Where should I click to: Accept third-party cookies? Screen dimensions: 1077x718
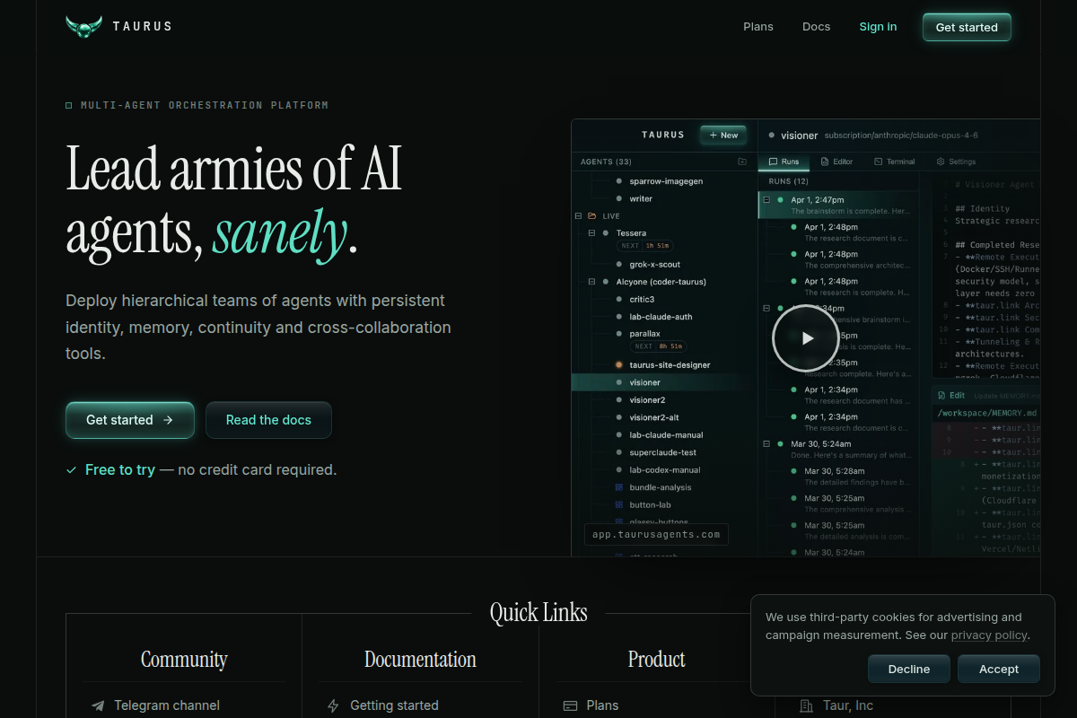999,669
